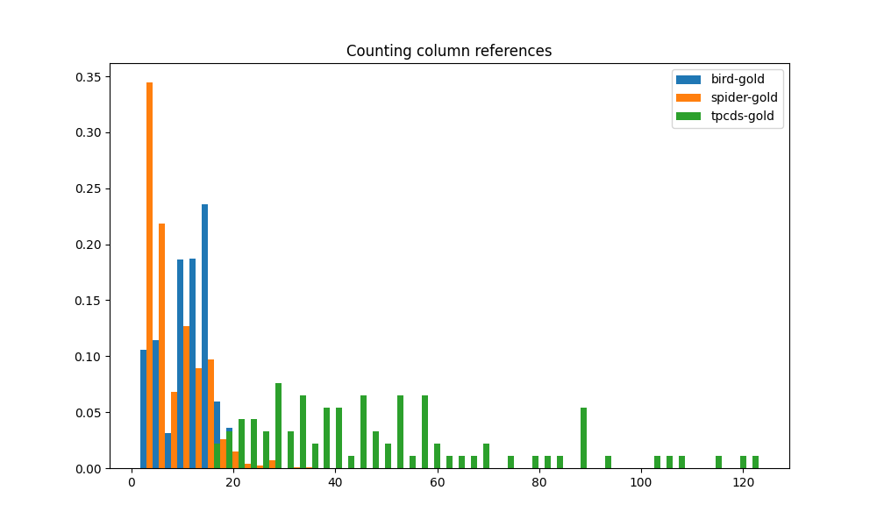Click y-axis tick label 0.05

pyautogui.click(x=89, y=413)
